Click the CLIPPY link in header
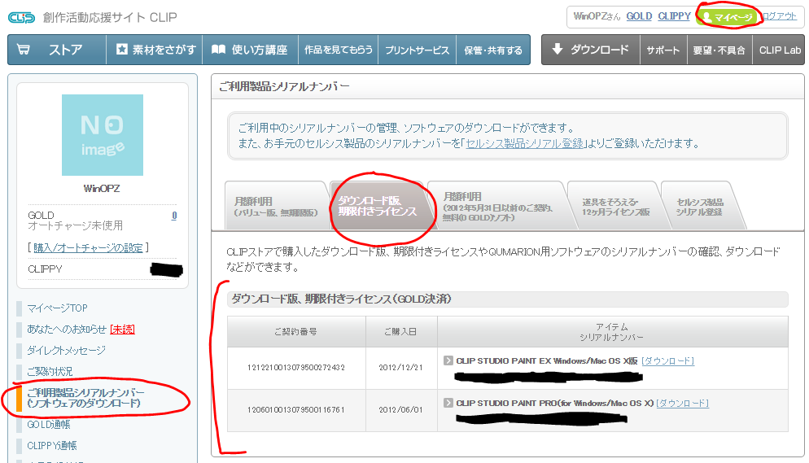 click(674, 16)
